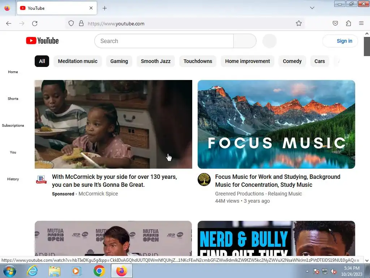The image size is (370, 278).
Task: Select the All filter chip
Action: coord(42,61)
